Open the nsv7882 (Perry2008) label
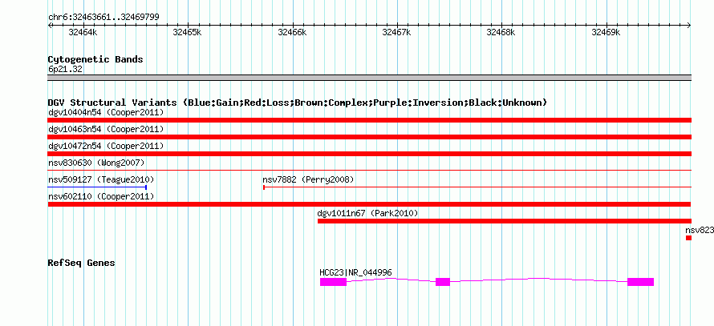 coord(308,179)
